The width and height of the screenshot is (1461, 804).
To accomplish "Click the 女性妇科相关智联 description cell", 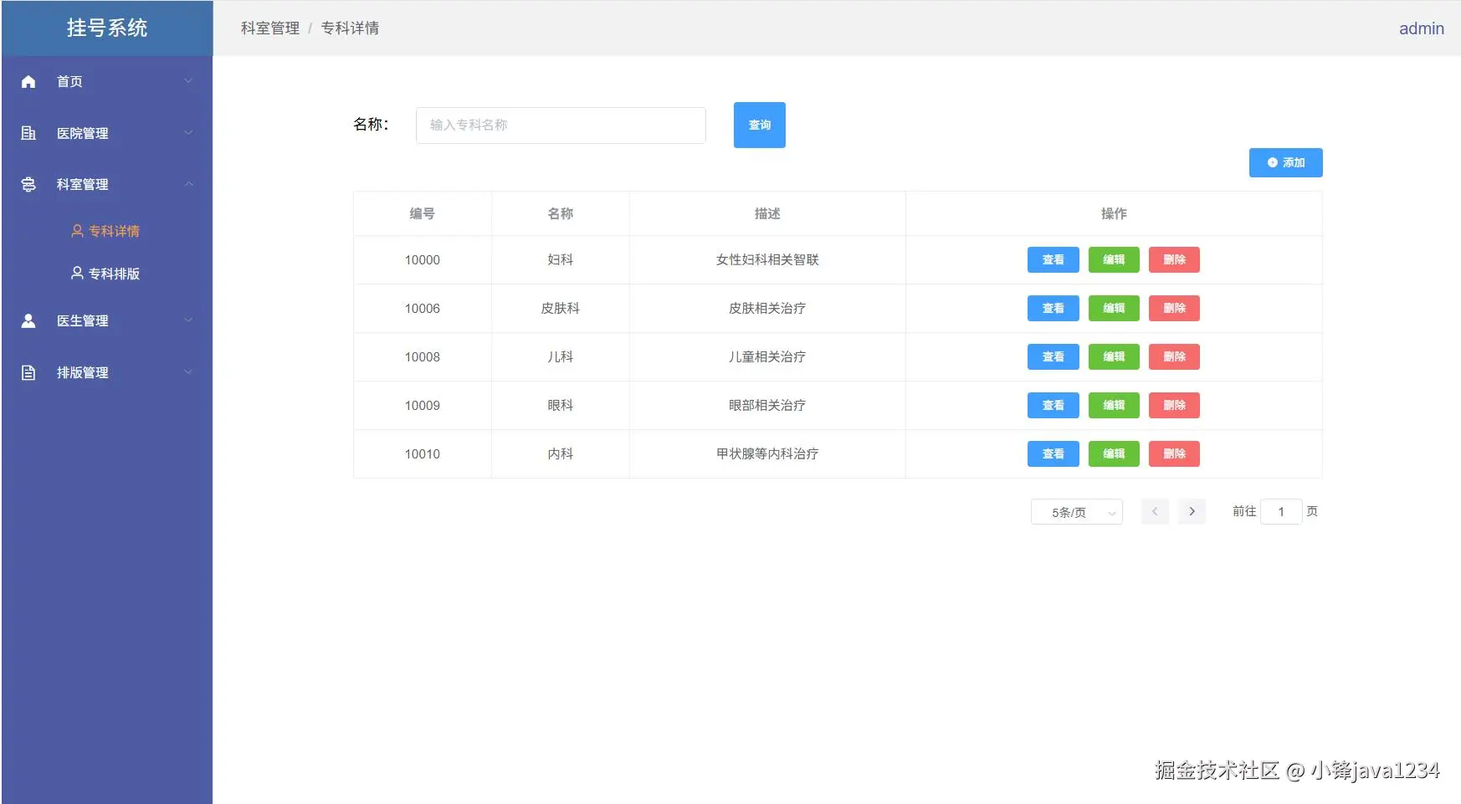I will click(x=767, y=260).
